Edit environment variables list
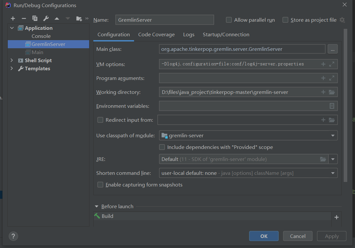The height and width of the screenshot is (248, 355). click(x=332, y=106)
